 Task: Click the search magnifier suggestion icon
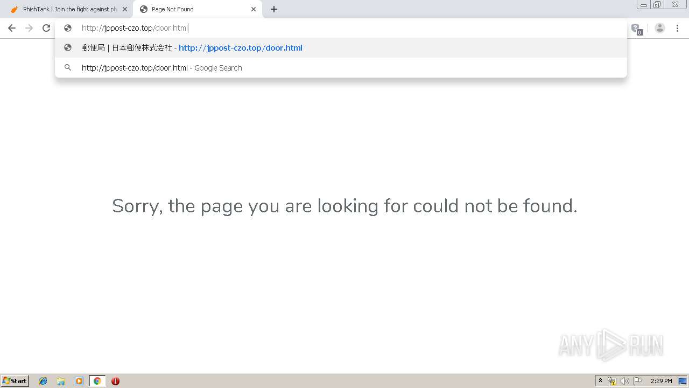click(x=68, y=68)
